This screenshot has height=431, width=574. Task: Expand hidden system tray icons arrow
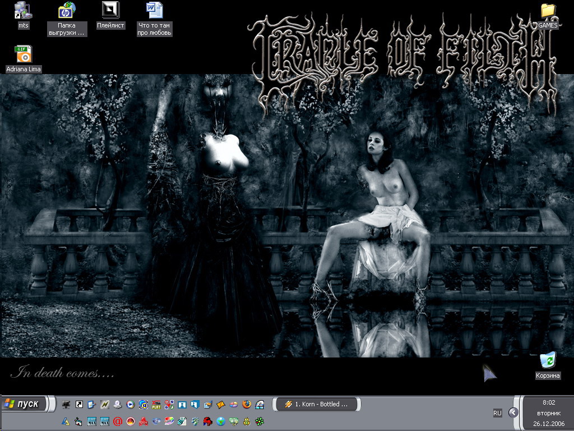point(513,412)
